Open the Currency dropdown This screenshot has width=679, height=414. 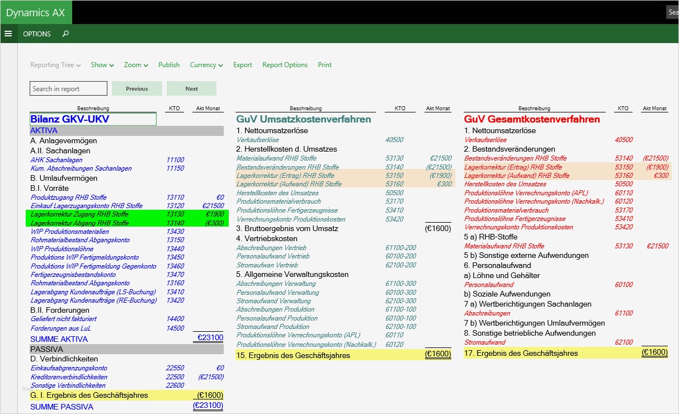[x=206, y=65]
